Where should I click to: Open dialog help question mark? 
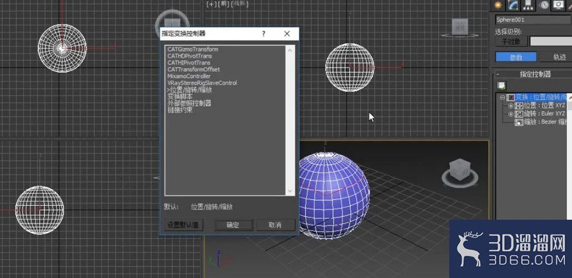click(x=264, y=34)
